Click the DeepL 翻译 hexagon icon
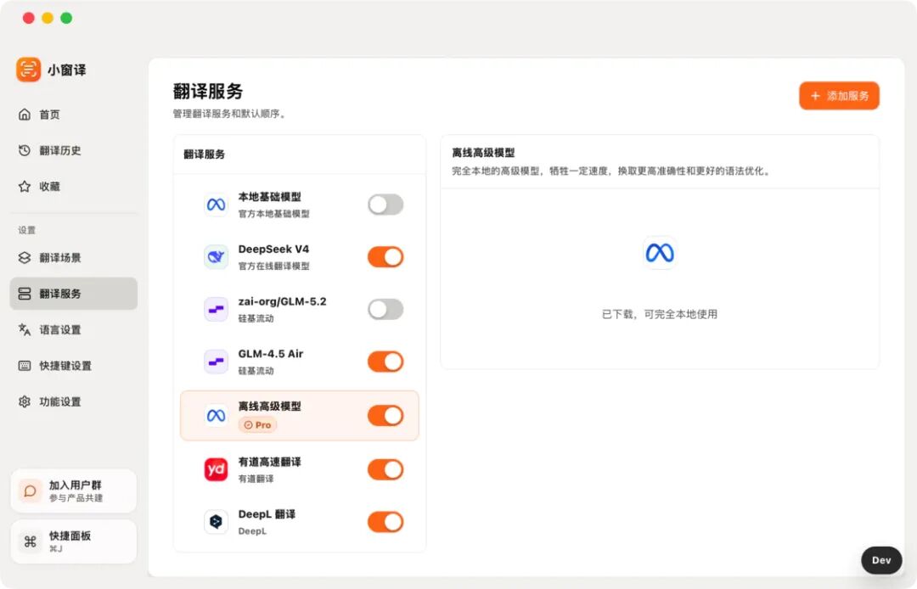The height and width of the screenshot is (589, 917). [216, 522]
